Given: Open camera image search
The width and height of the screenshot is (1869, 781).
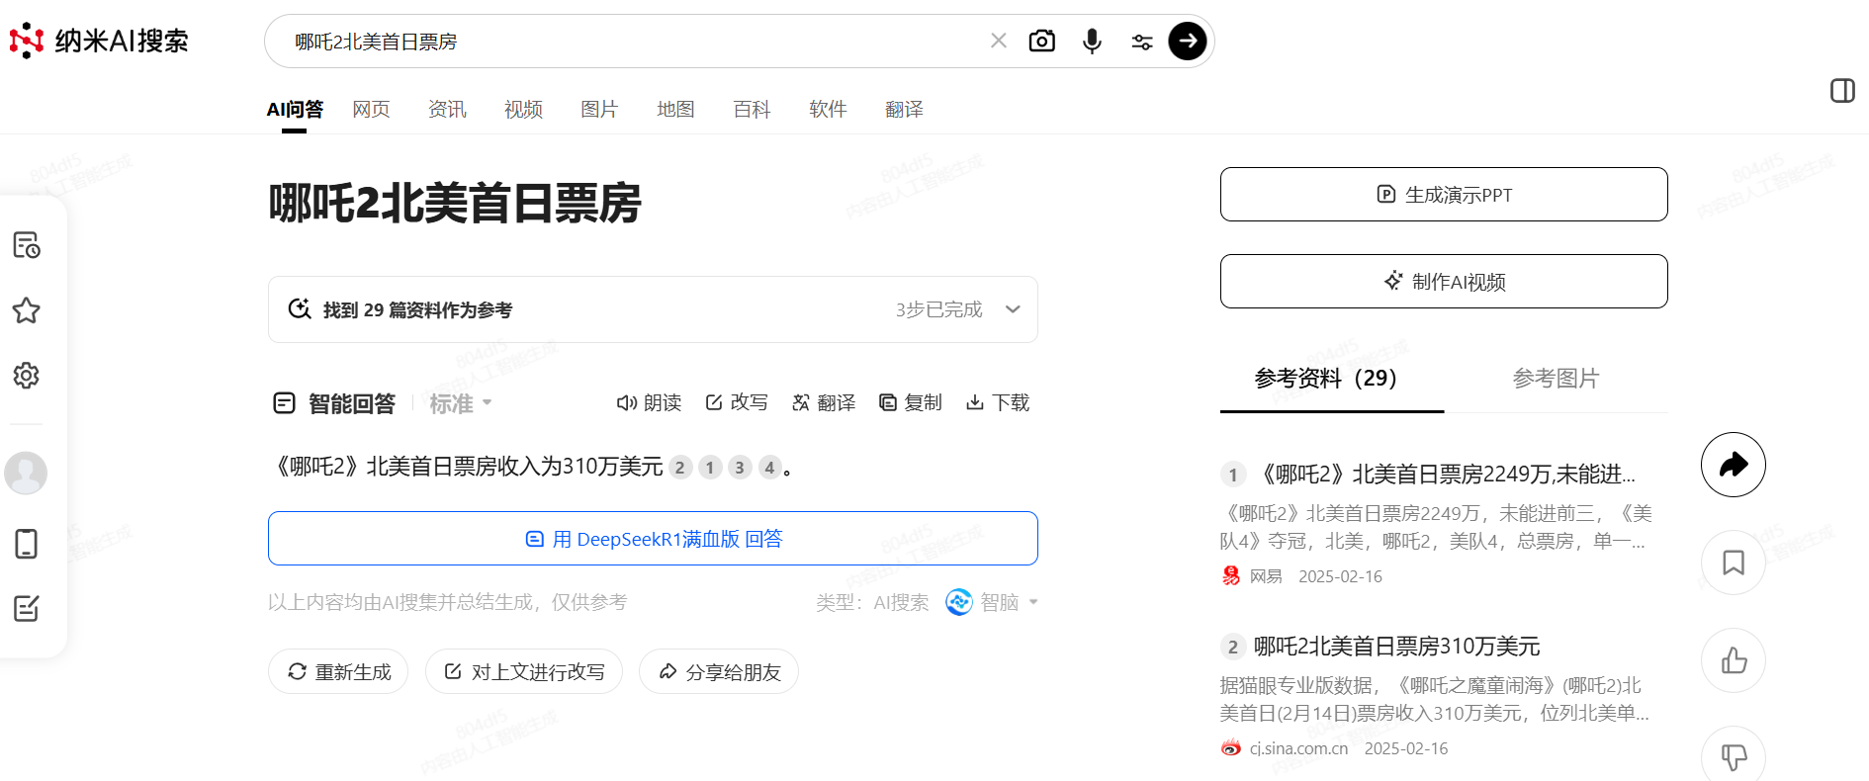Looking at the screenshot, I should tap(1042, 41).
